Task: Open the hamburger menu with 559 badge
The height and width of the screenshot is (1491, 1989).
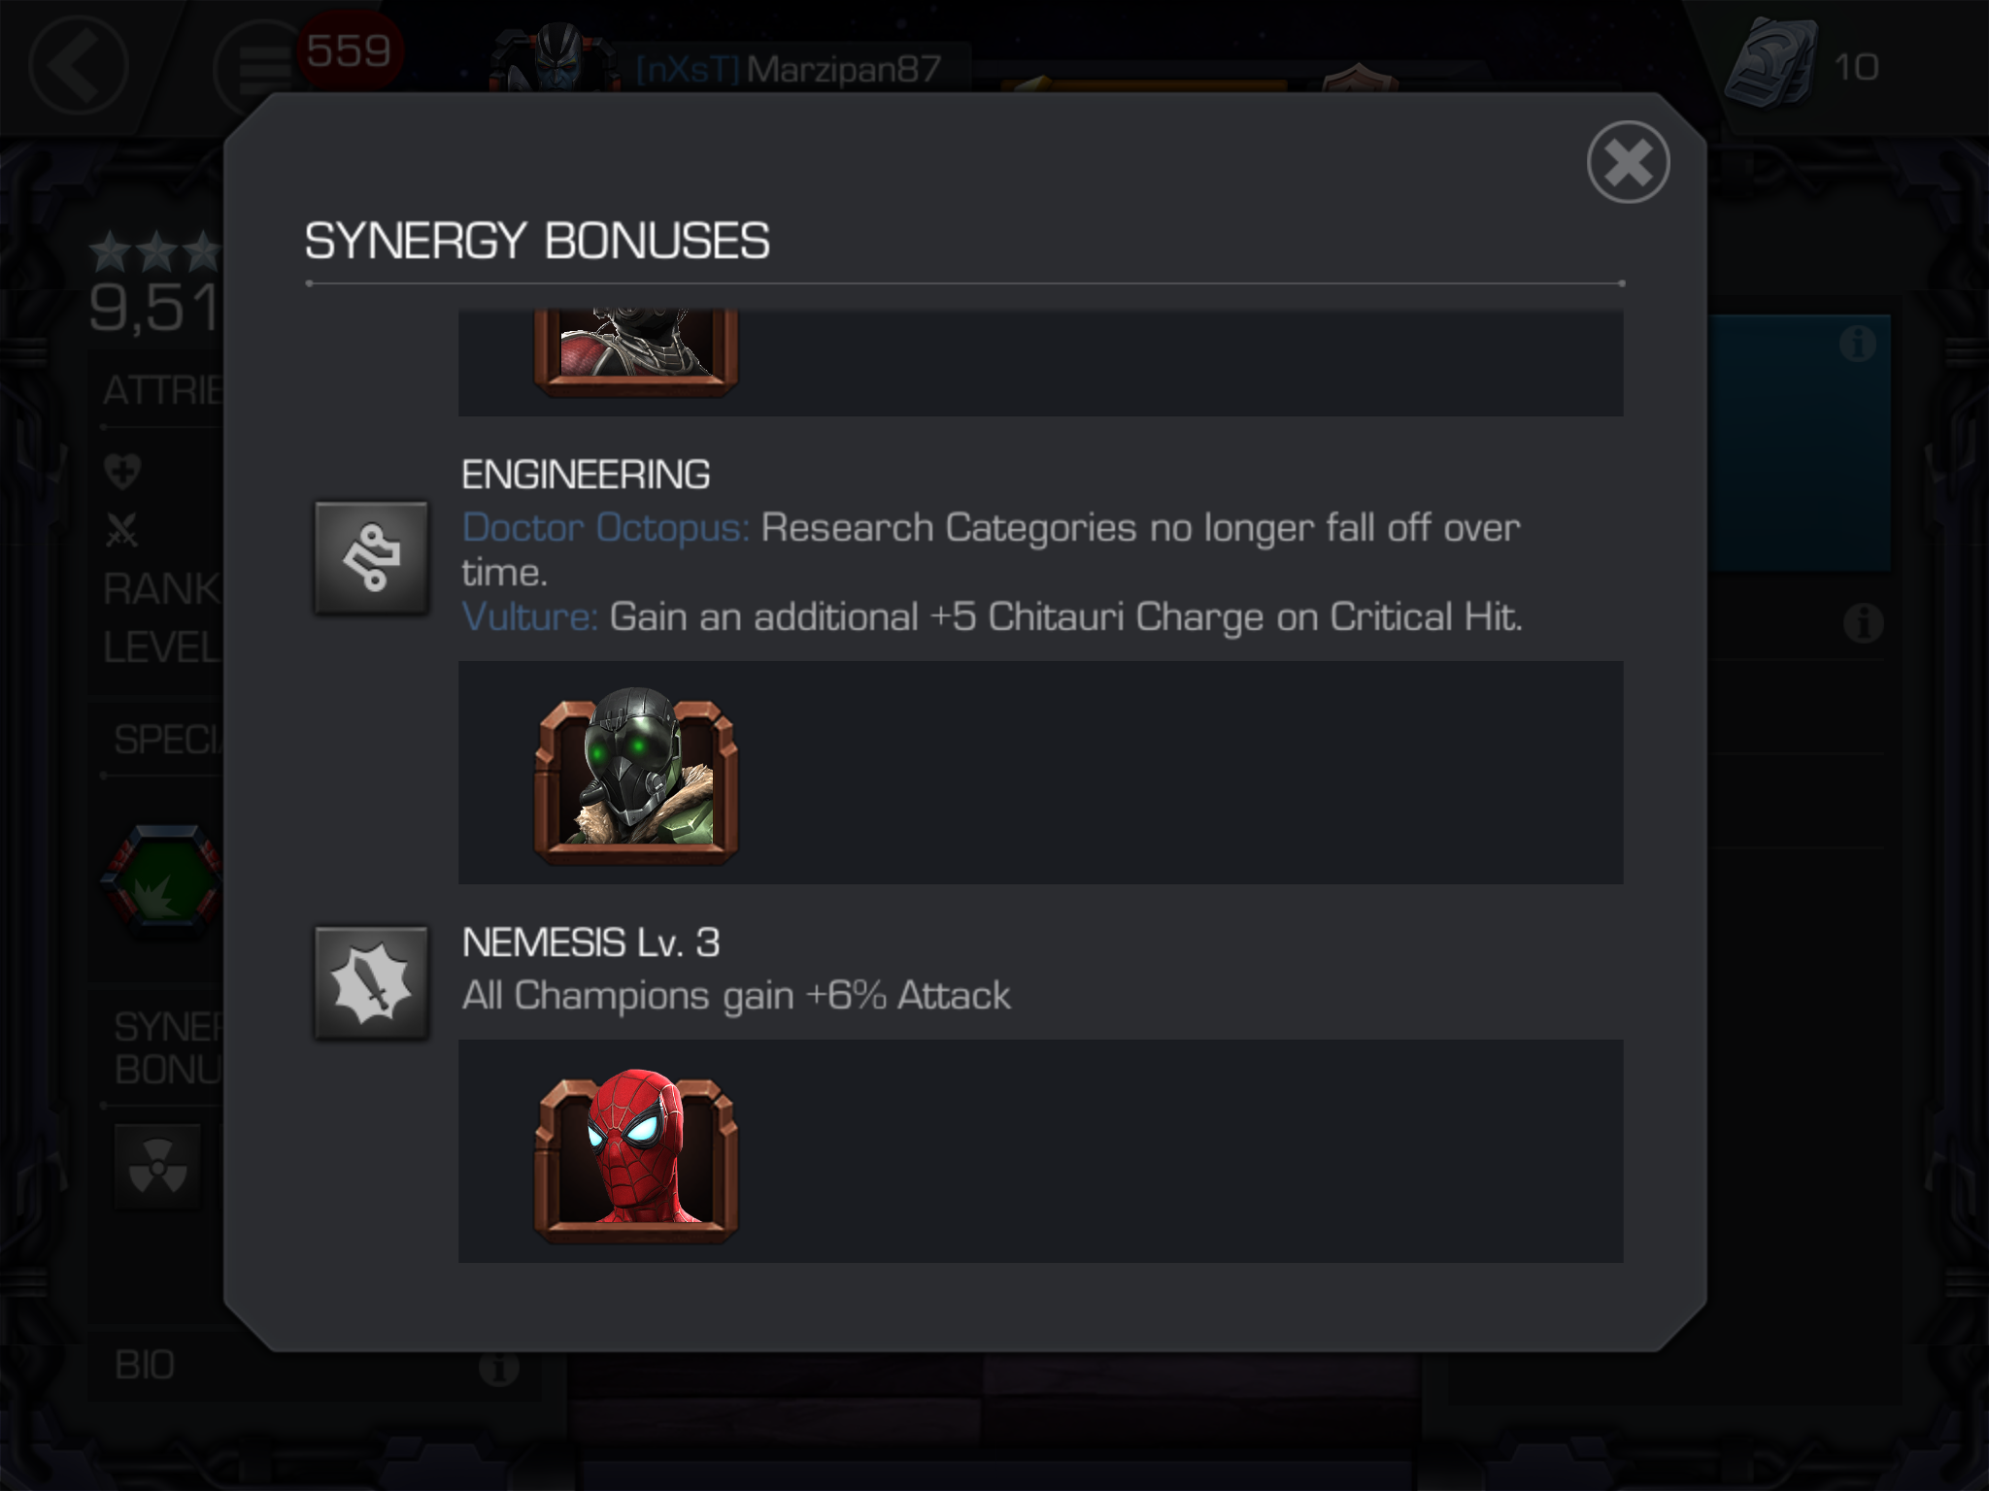Action: coord(254,68)
